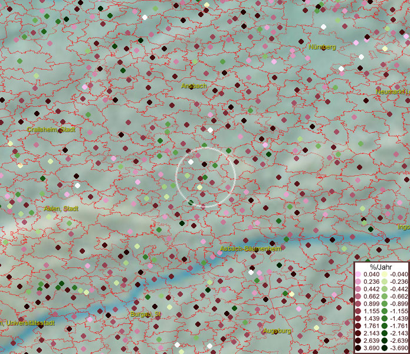
Task: Click the Nürnberg city label
Action: click(322, 47)
